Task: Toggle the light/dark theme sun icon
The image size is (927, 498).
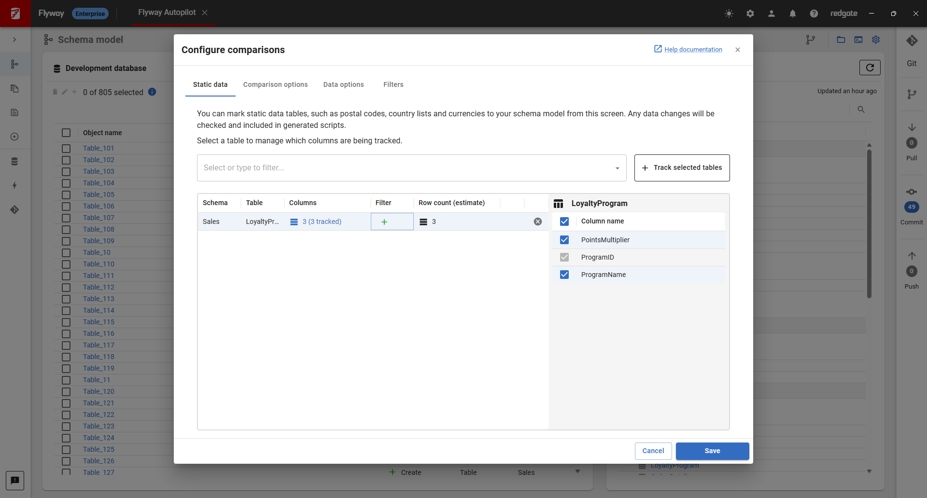Action: pyautogui.click(x=729, y=14)
